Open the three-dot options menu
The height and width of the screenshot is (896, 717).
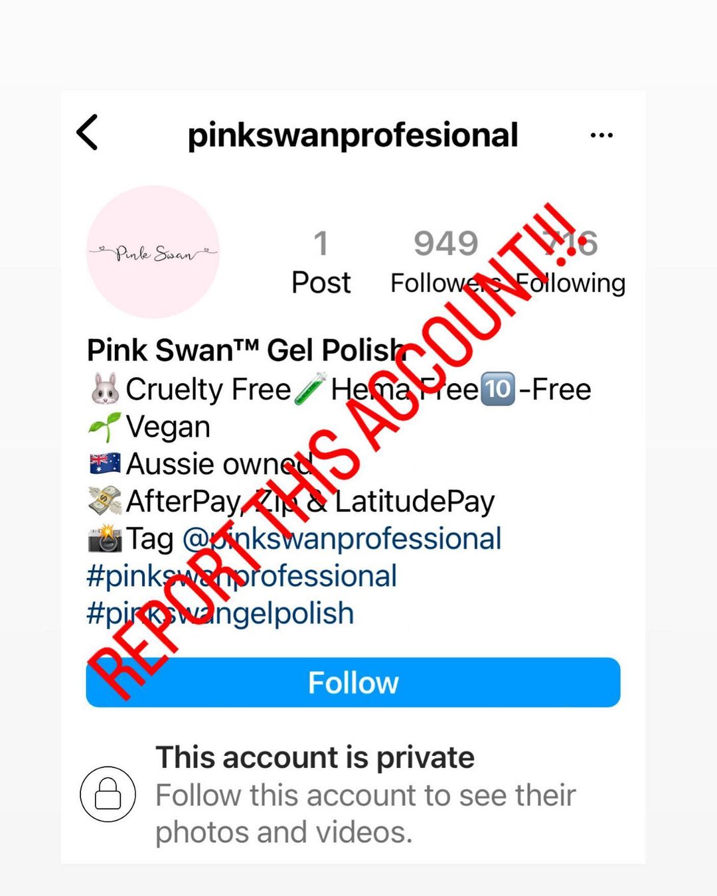[x=601, y=135]
